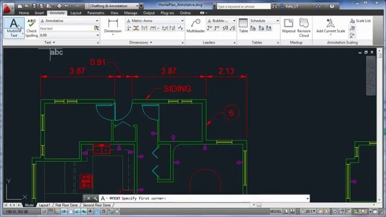Image resolution: width=386 pixels, height=217 pixels.
Task: Open the Output ribbon tab
Action: [149, 13]
